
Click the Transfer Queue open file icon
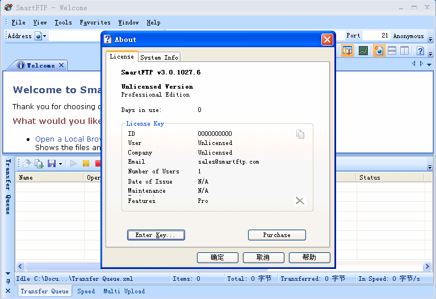point(27,163)
